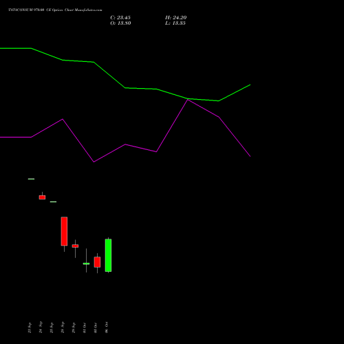This screenshot has height=344, width=344.
Task: Select the open value O: 13.80
Action: 120,23
